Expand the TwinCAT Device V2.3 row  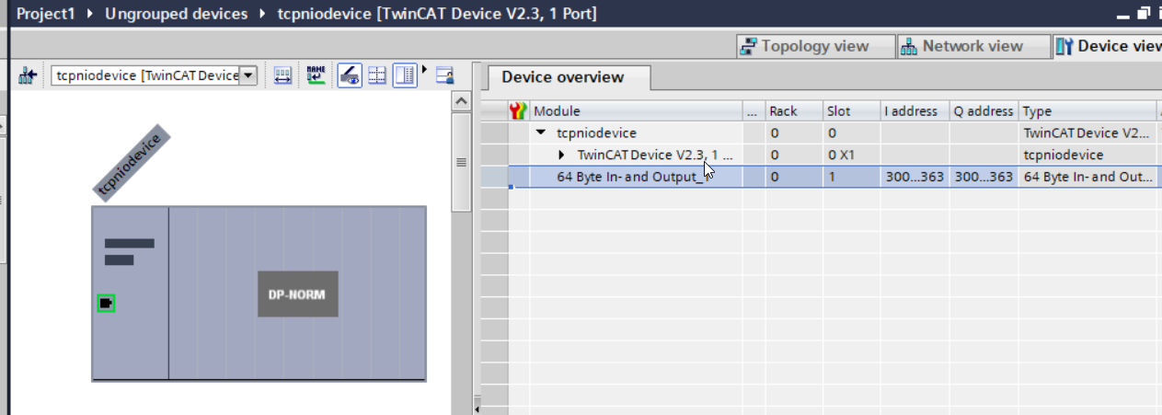(x=562, y=155)
